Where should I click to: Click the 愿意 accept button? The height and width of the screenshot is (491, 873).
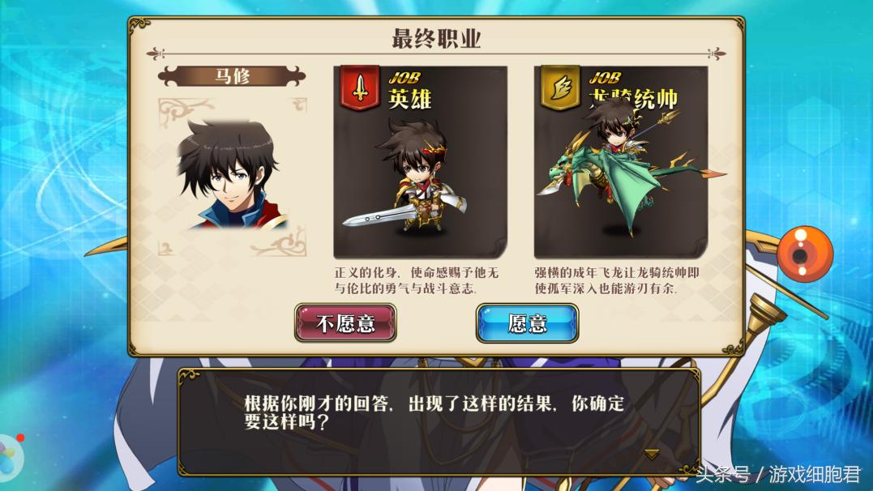[x=527, y=323]
